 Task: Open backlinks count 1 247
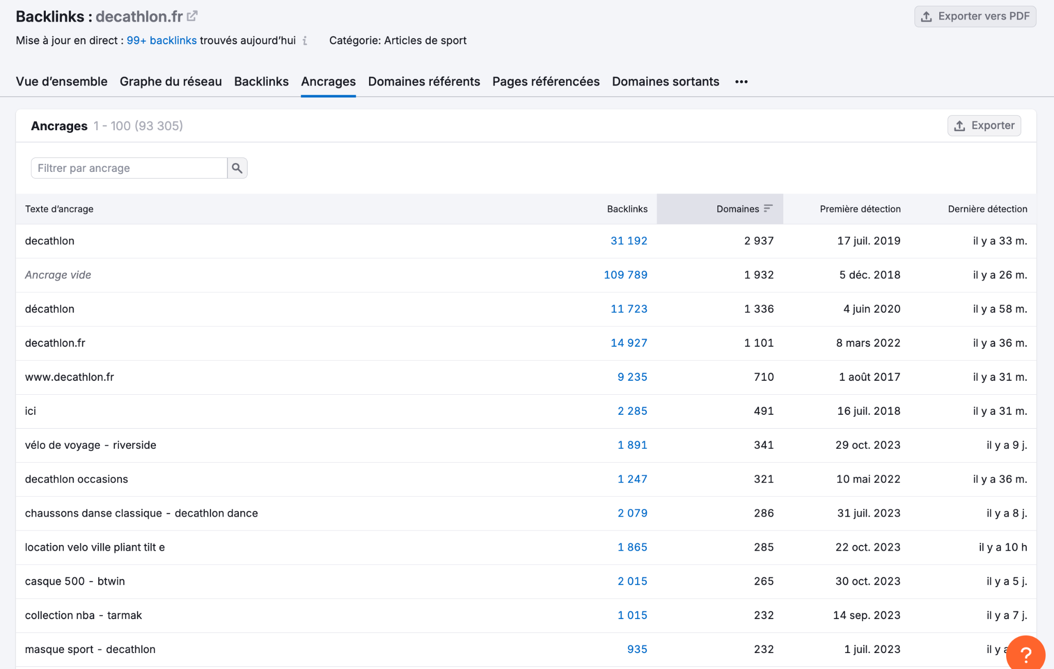point(633,479)
